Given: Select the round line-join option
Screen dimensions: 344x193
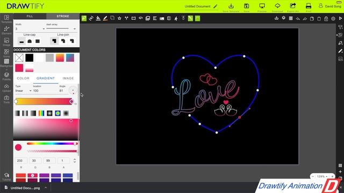Looking at the screenshot, I should (63, 41).
